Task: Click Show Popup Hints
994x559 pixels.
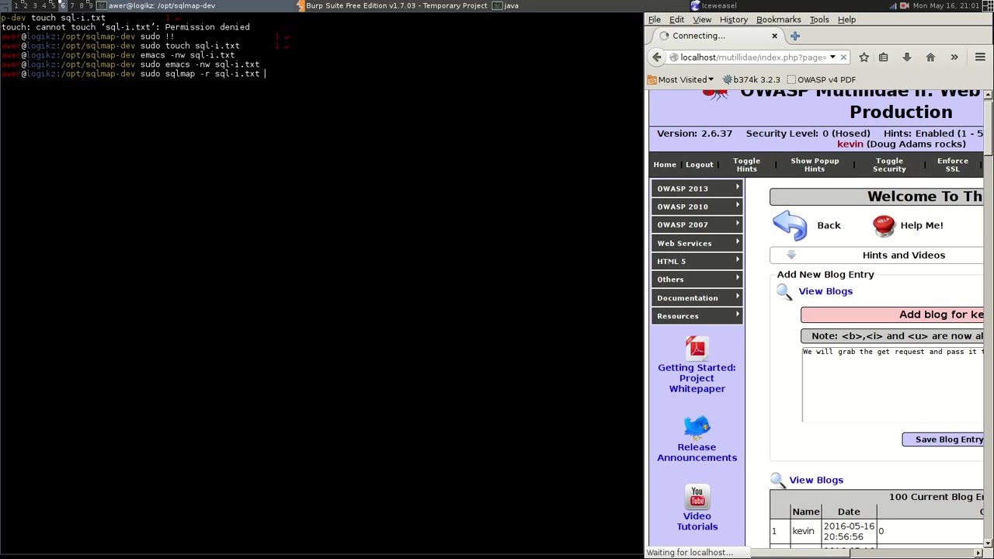Action: (815, 165)
